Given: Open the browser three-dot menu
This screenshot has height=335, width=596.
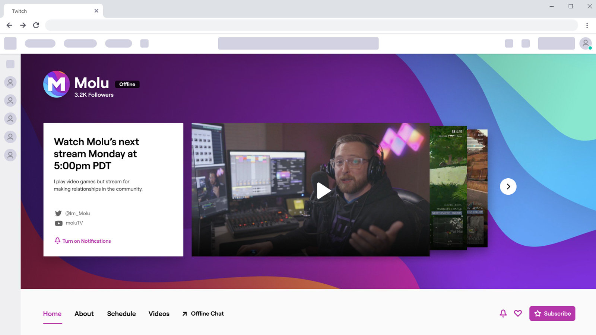Looking at the screenshot, I should [x=587, y=25].
